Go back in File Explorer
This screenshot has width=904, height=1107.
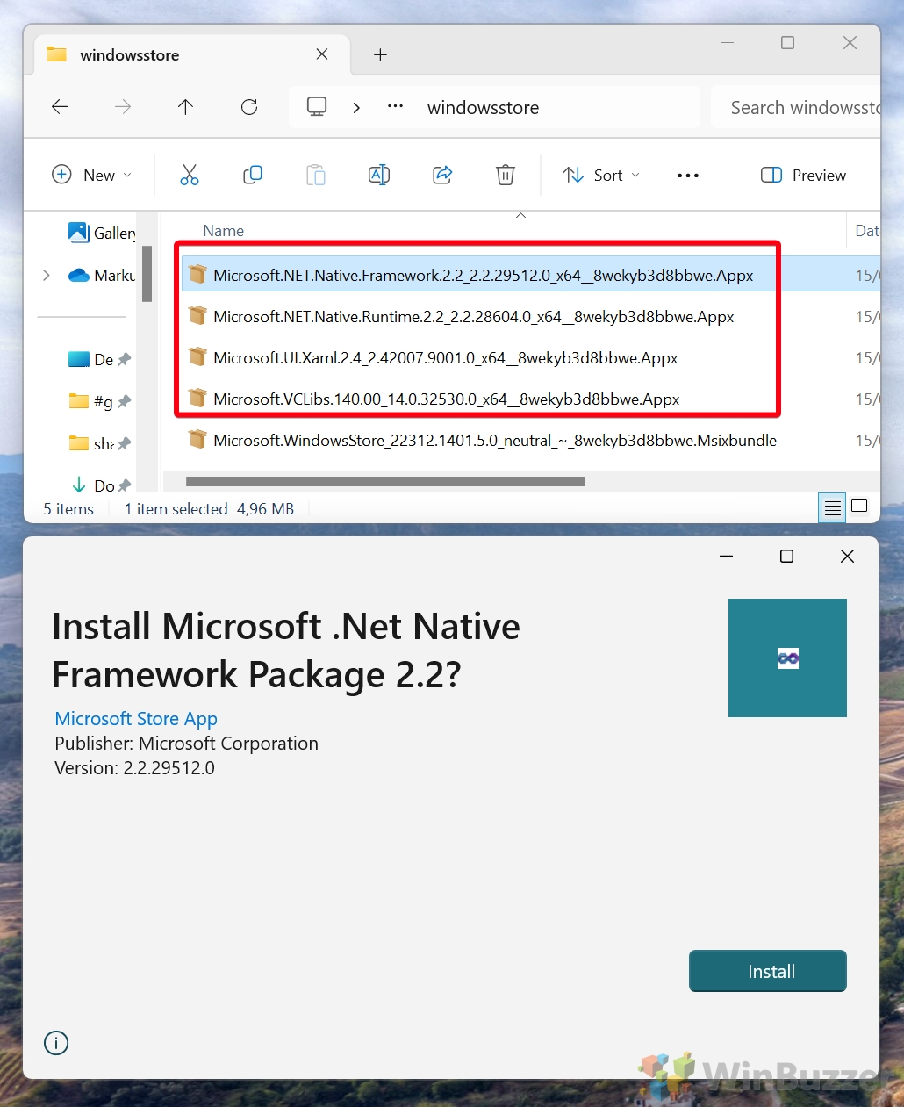click(60, 107)
